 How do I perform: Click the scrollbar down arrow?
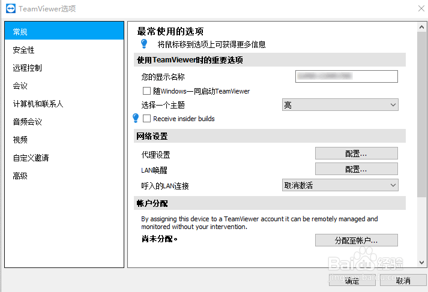[421, 263]
